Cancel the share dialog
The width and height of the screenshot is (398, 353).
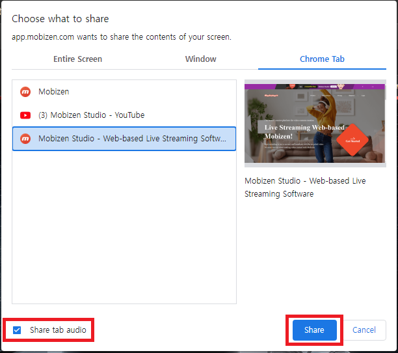(364, 330)
